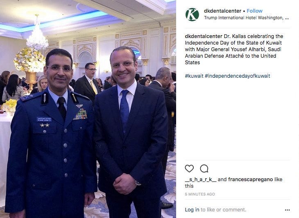Open the three-dots more options menu
This screenshot has width=299, height=218.
pos(287,210)
